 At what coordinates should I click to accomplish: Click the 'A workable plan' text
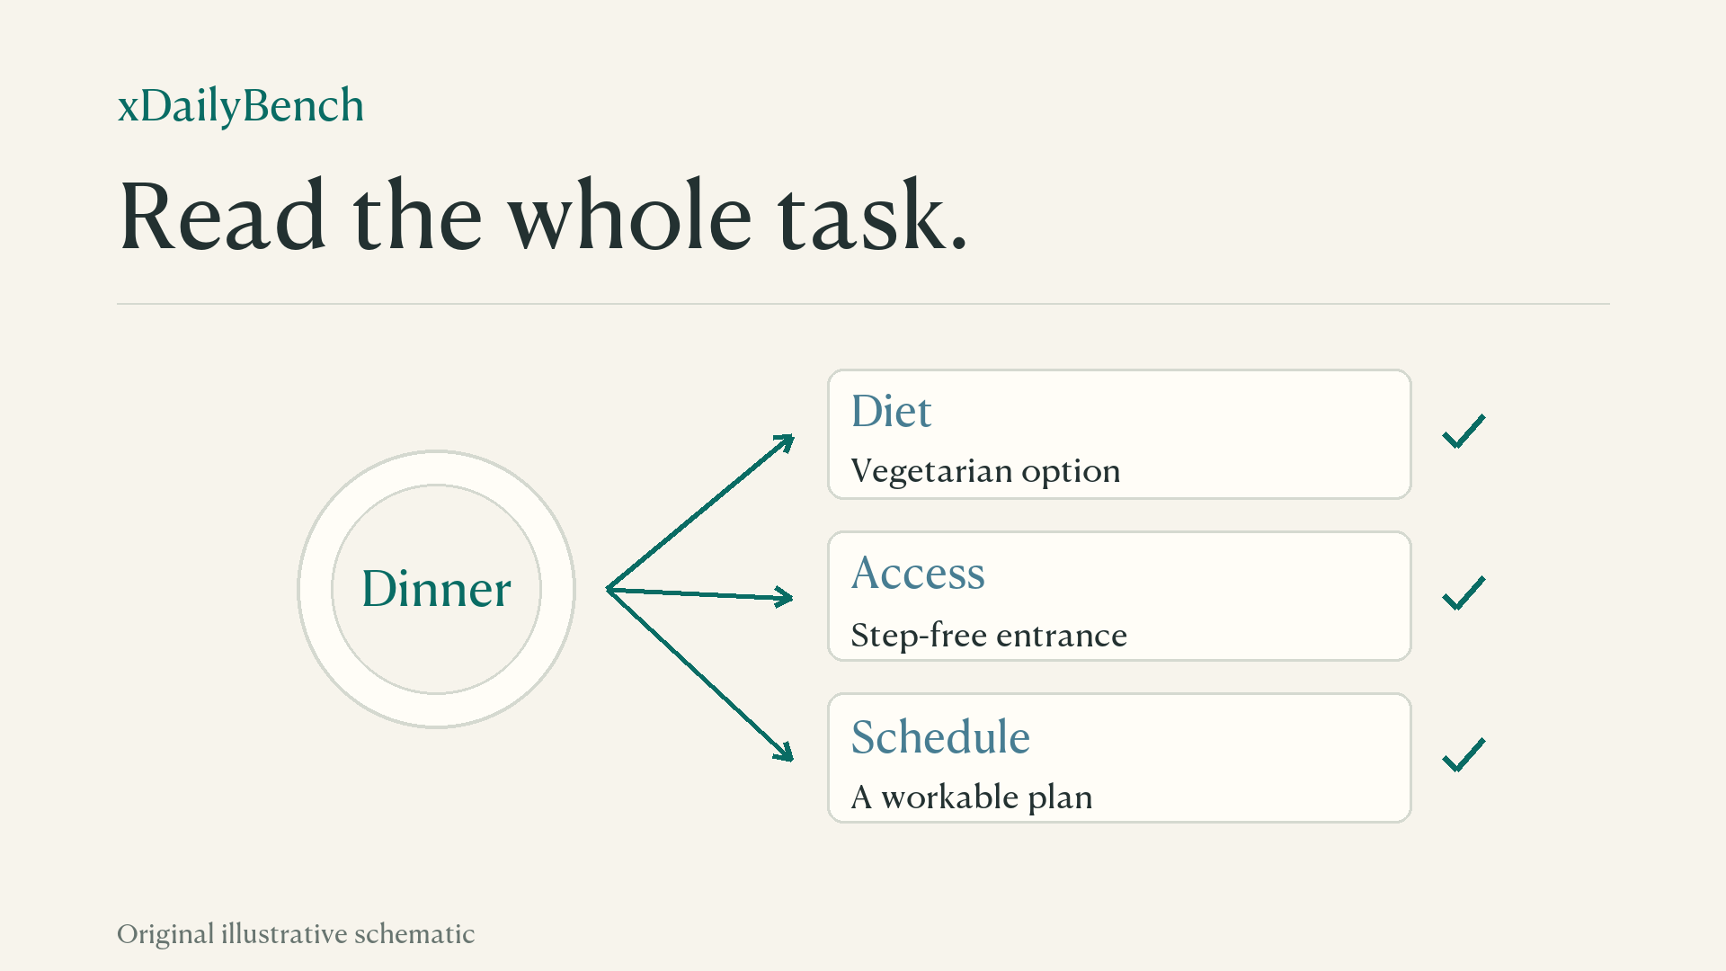coord(972,797)
